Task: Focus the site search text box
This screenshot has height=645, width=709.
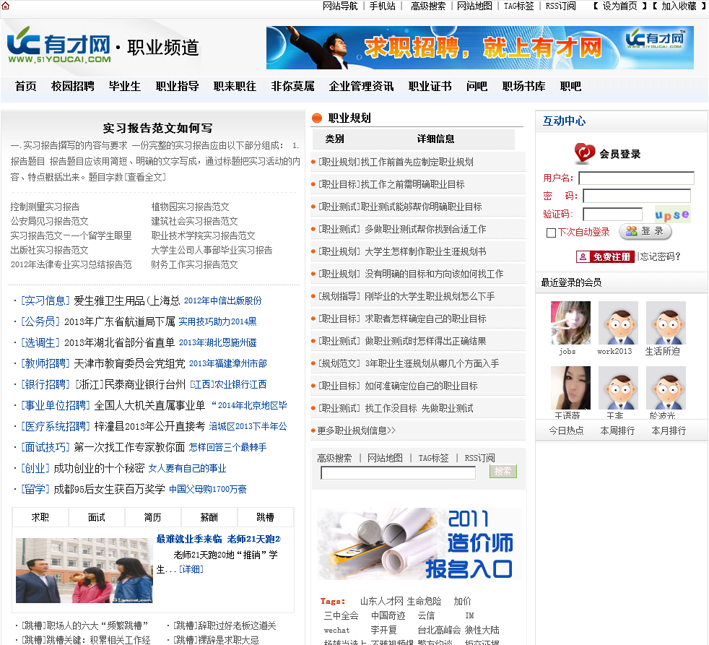Action: [399, 472]
